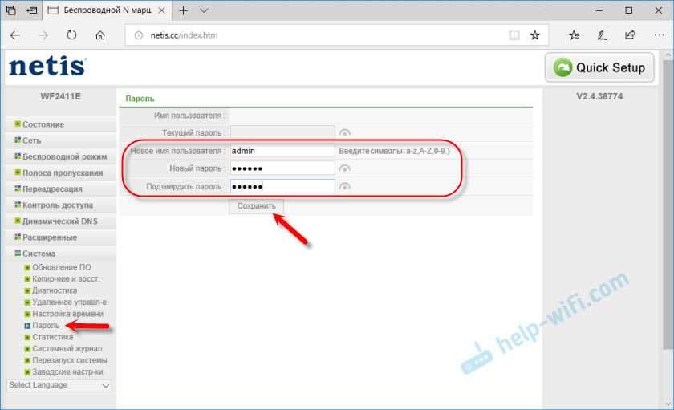The height and width of the screenshot is (410, 674).
Task: Open the Пароль page in sidebar
Action: 45,326
